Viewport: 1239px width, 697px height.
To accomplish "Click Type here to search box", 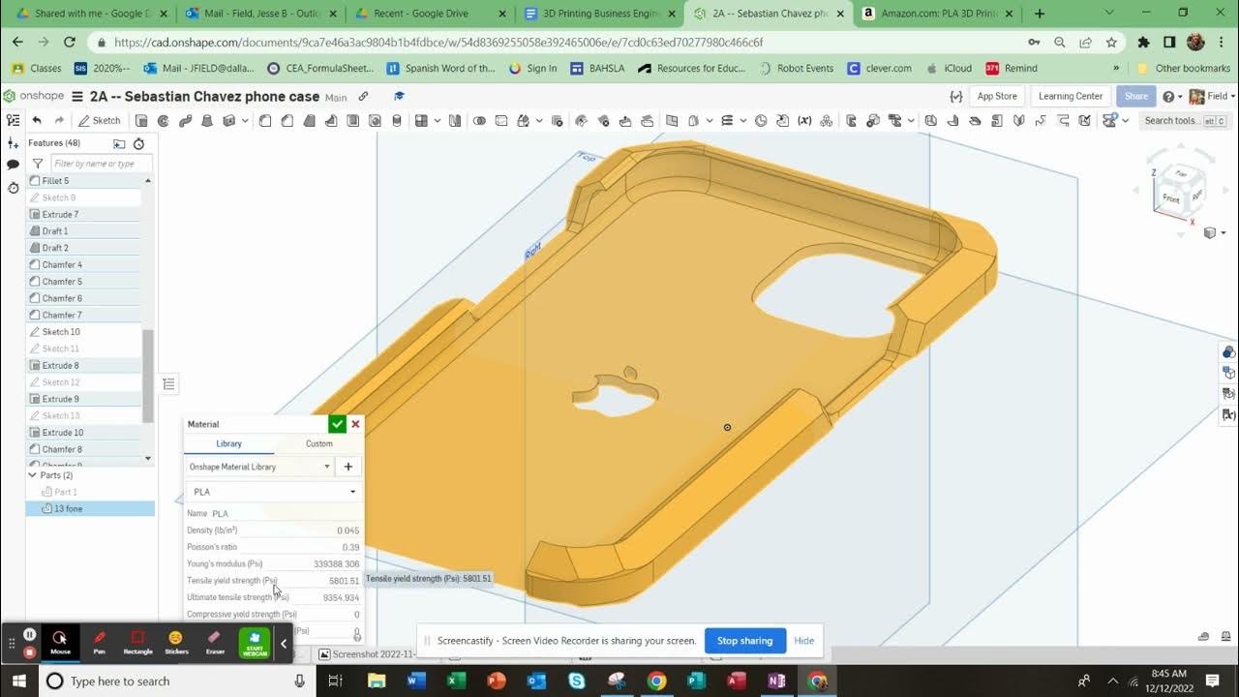I will (176, 681).
